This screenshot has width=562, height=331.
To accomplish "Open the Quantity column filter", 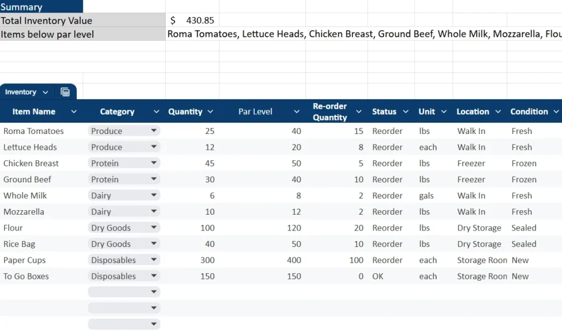I will (211, 111).
